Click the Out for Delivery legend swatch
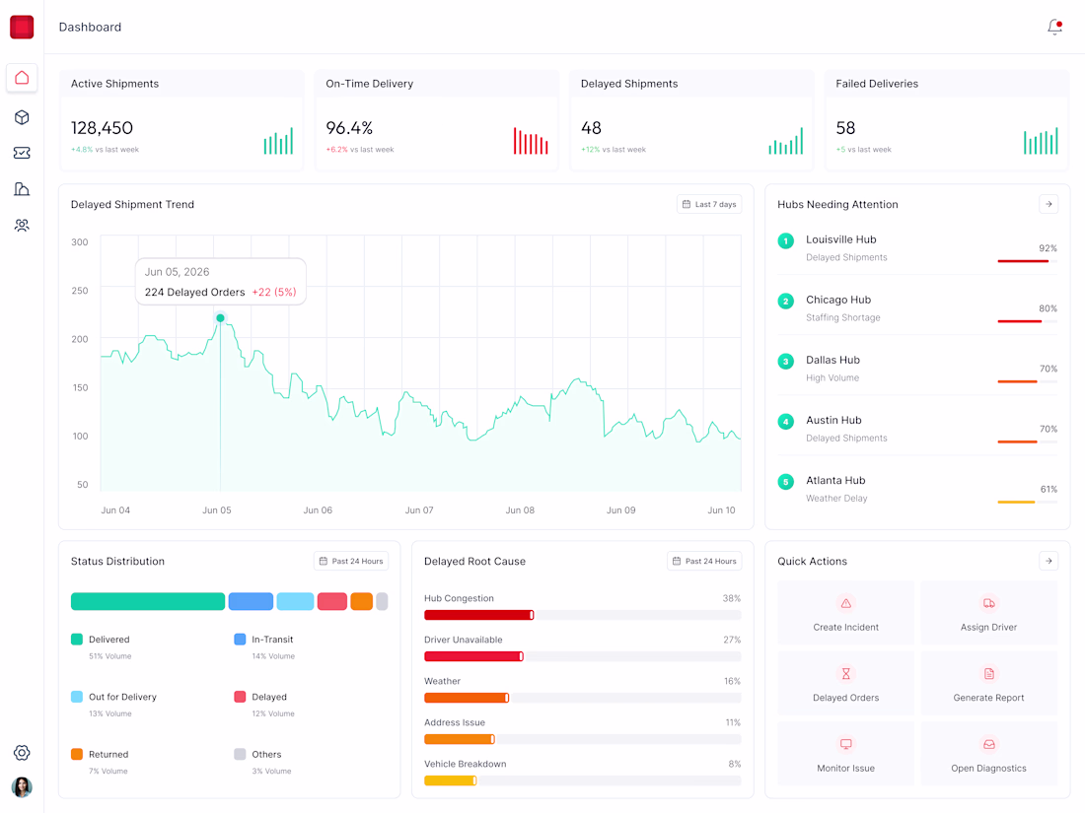Viewport: 1085px width, 813px height. pos(77,696)
